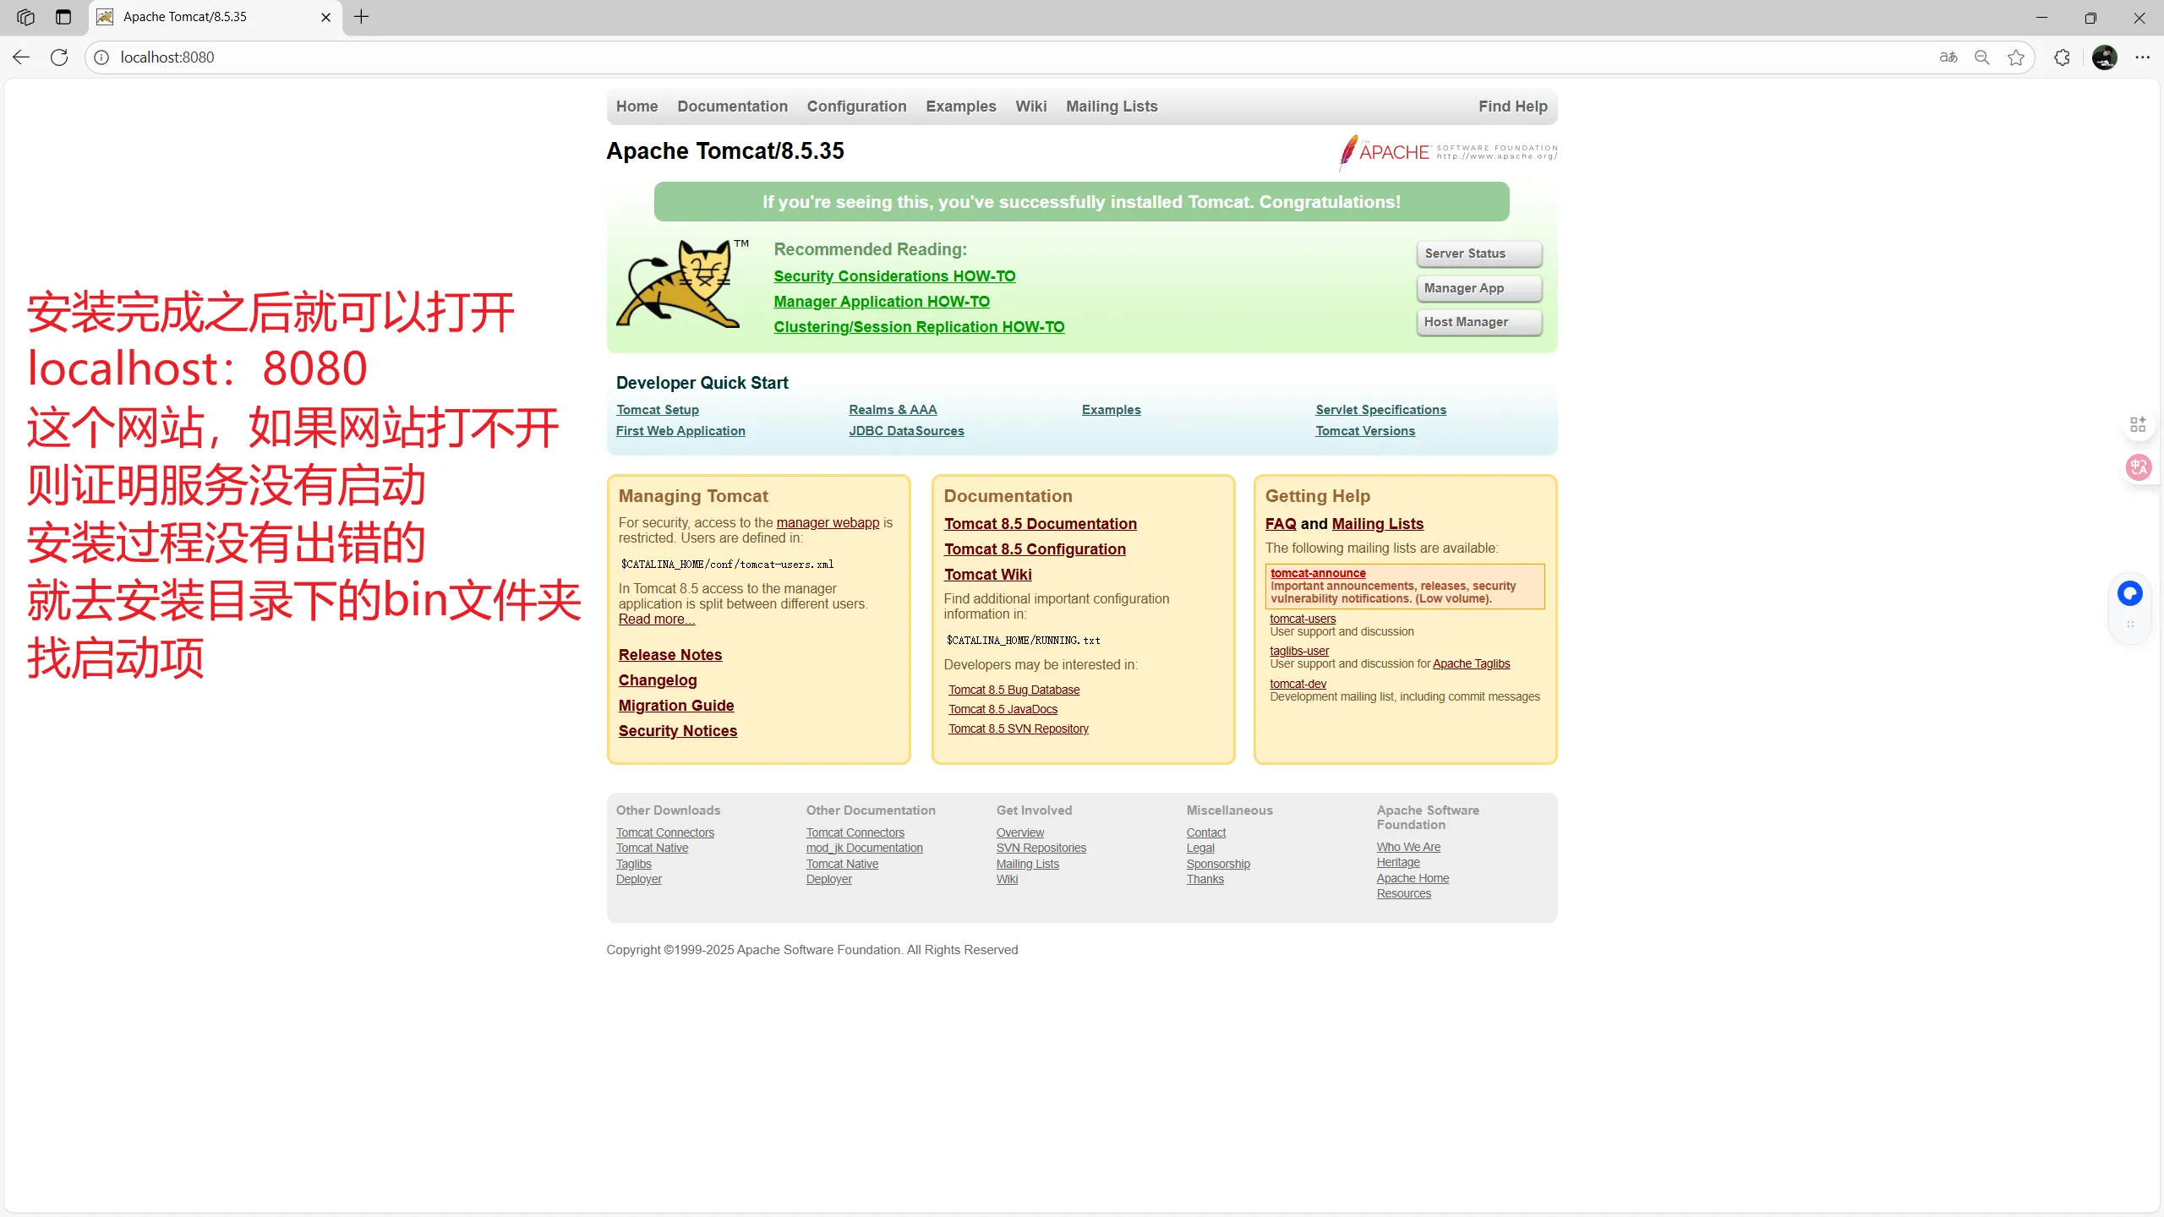Open the FAQ link under Getting Help

1281,524
